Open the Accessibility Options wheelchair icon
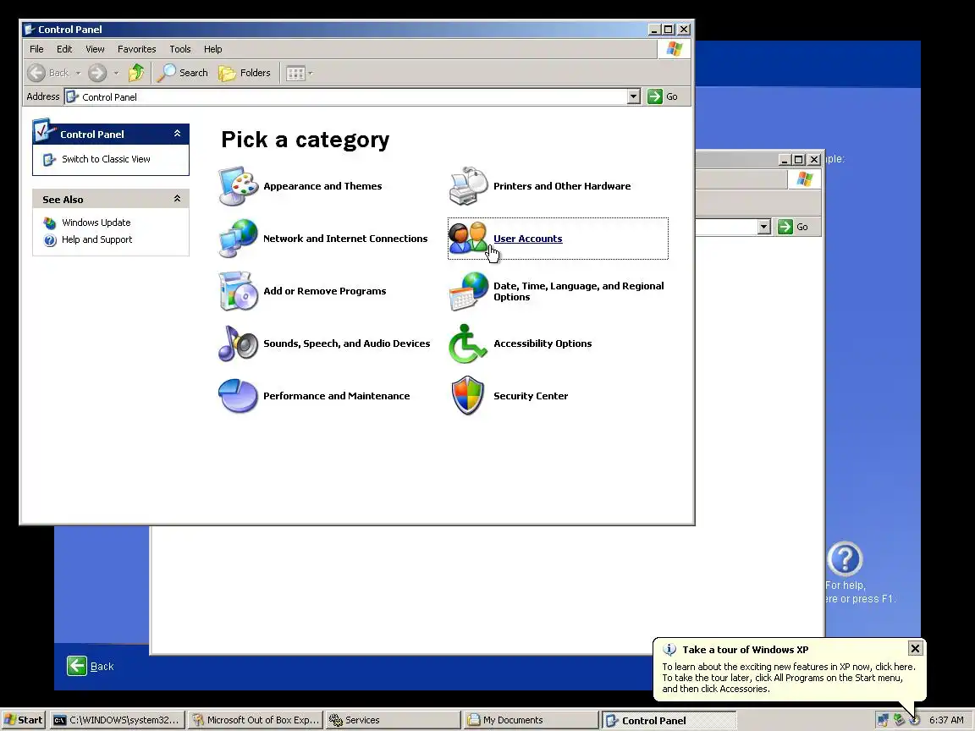The width and height of the screenshot is (975, 731). point(468,344)
